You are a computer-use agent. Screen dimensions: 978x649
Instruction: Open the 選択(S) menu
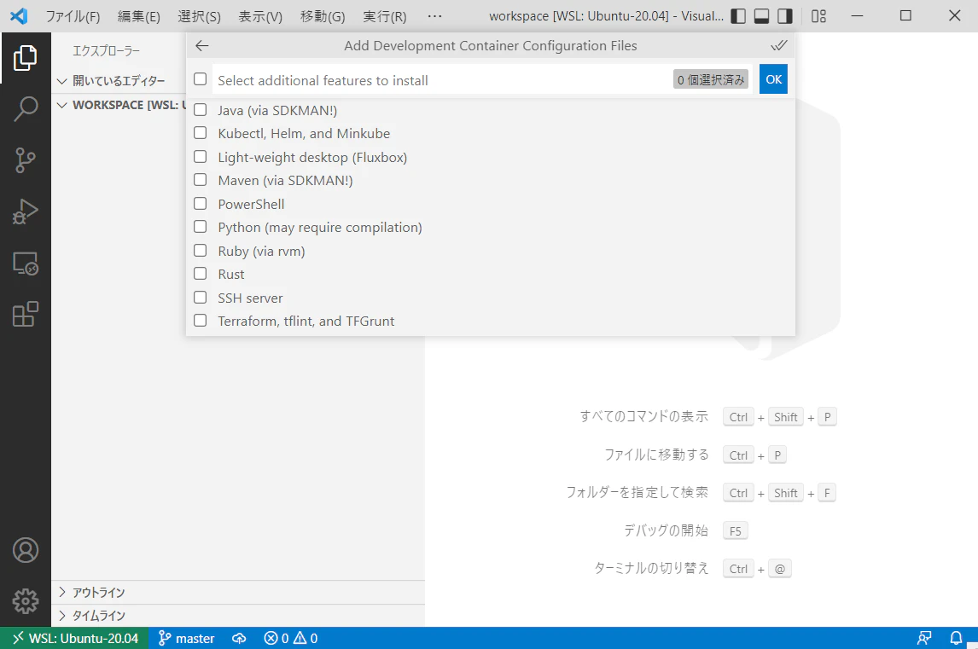point(199,16)
